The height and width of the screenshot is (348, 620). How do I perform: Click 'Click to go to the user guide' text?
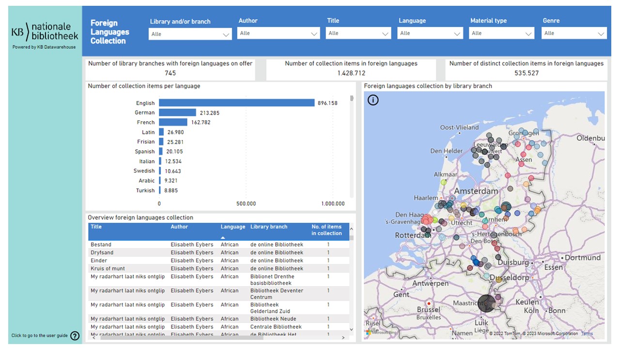pos(40,336)
